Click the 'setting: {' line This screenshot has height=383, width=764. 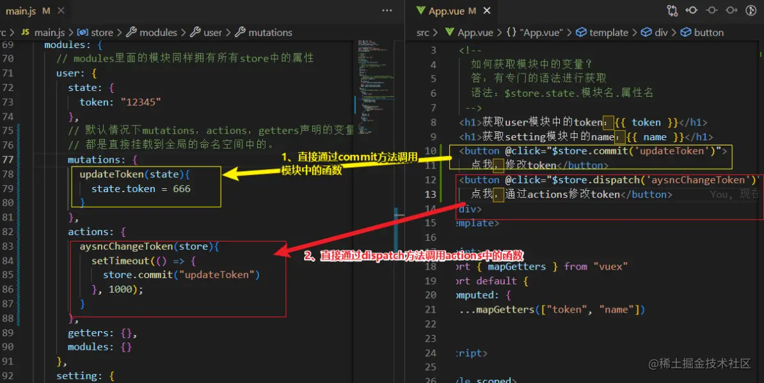pyautogui.click(x=85, y=376)
